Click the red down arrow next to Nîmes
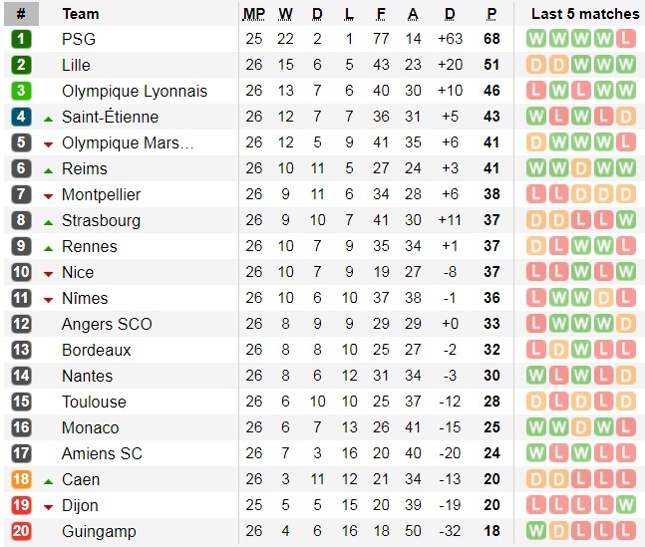Screen dimensions: 645x547 [48, 299]
